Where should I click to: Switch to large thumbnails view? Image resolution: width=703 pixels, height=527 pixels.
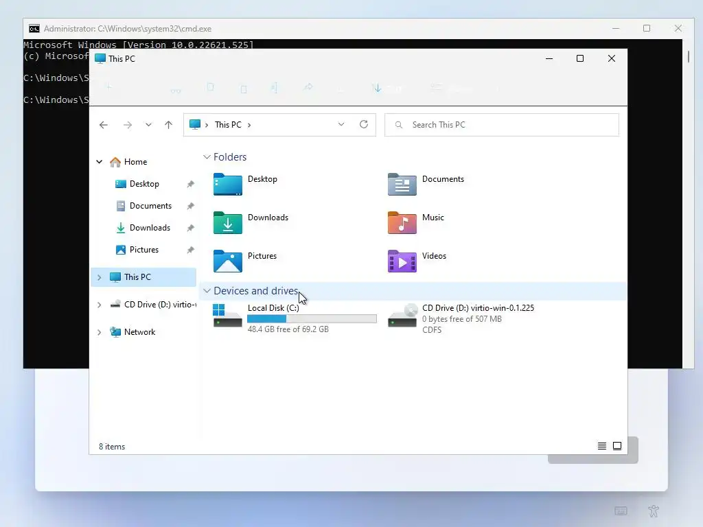(617, 446)
